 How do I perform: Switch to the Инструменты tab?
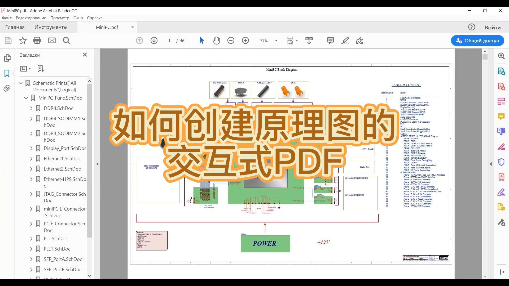[x=51, y=27]
